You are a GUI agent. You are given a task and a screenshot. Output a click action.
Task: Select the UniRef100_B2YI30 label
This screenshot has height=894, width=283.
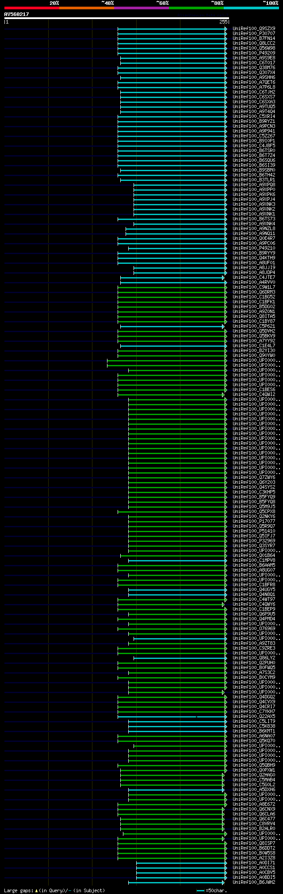coord(254,350)
